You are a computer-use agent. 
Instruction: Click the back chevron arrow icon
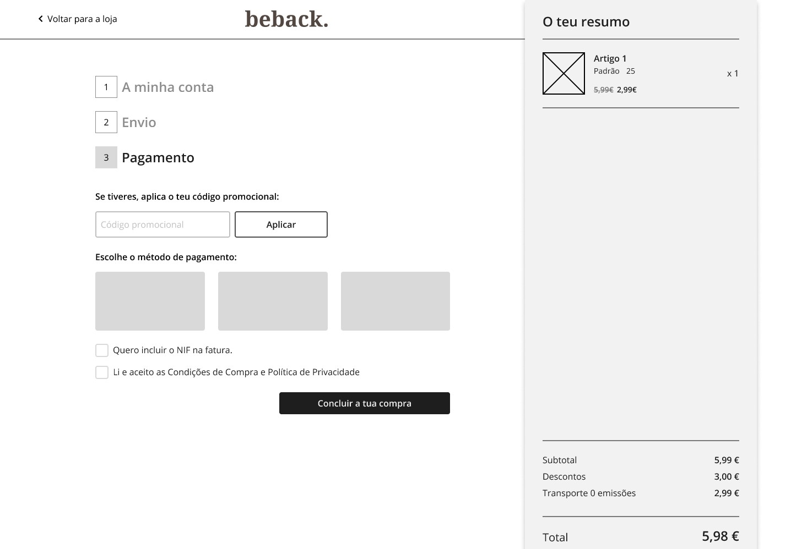(40, 19)
